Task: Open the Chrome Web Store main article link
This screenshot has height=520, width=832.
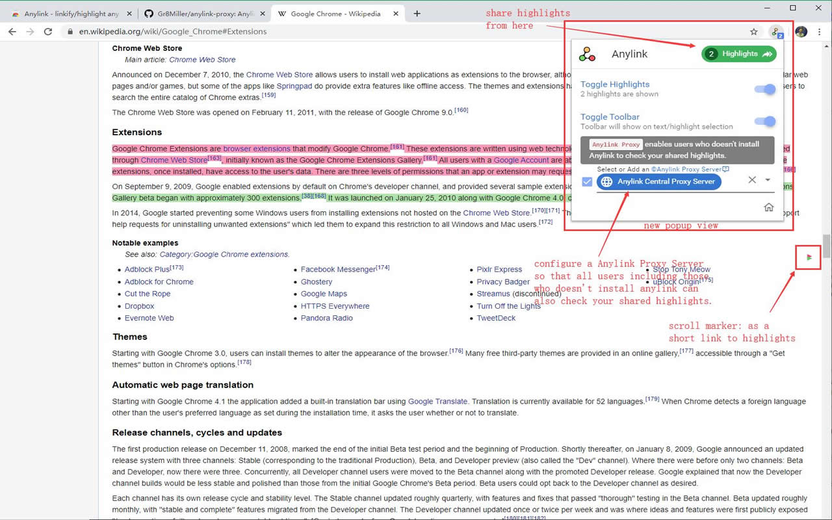Action: click(202, 59)
